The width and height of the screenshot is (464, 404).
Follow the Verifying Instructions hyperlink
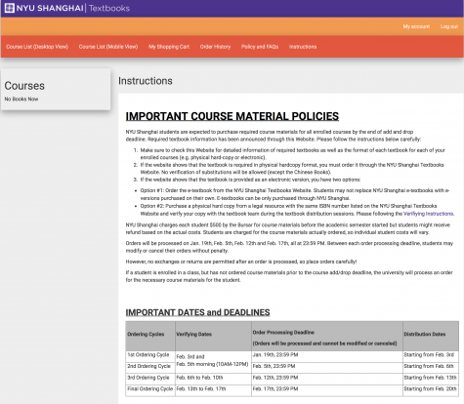coord(428,214)
